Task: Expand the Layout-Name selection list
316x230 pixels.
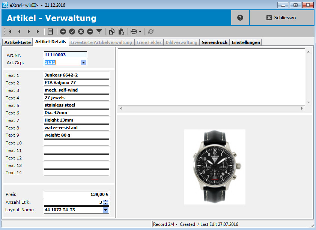Action: point(106,210)
